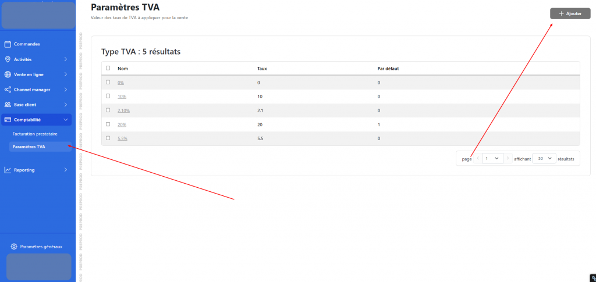Expand the Activités submenu chevron
Image resolution: width=596 pixels, height=282 pixels.
point(65,59)
